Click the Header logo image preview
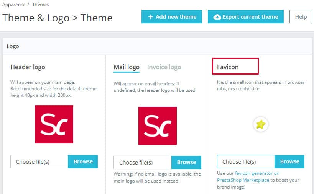314x194 pixels. pos(54,124)
